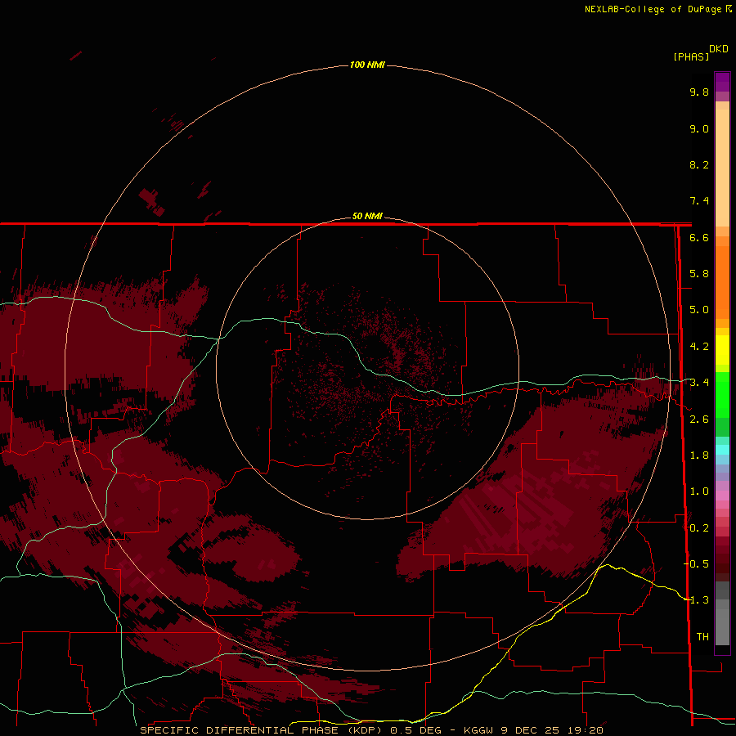The image size is (736, 736).
Task: Click the 50 NMI range ring label
Action: pos(367,216)
